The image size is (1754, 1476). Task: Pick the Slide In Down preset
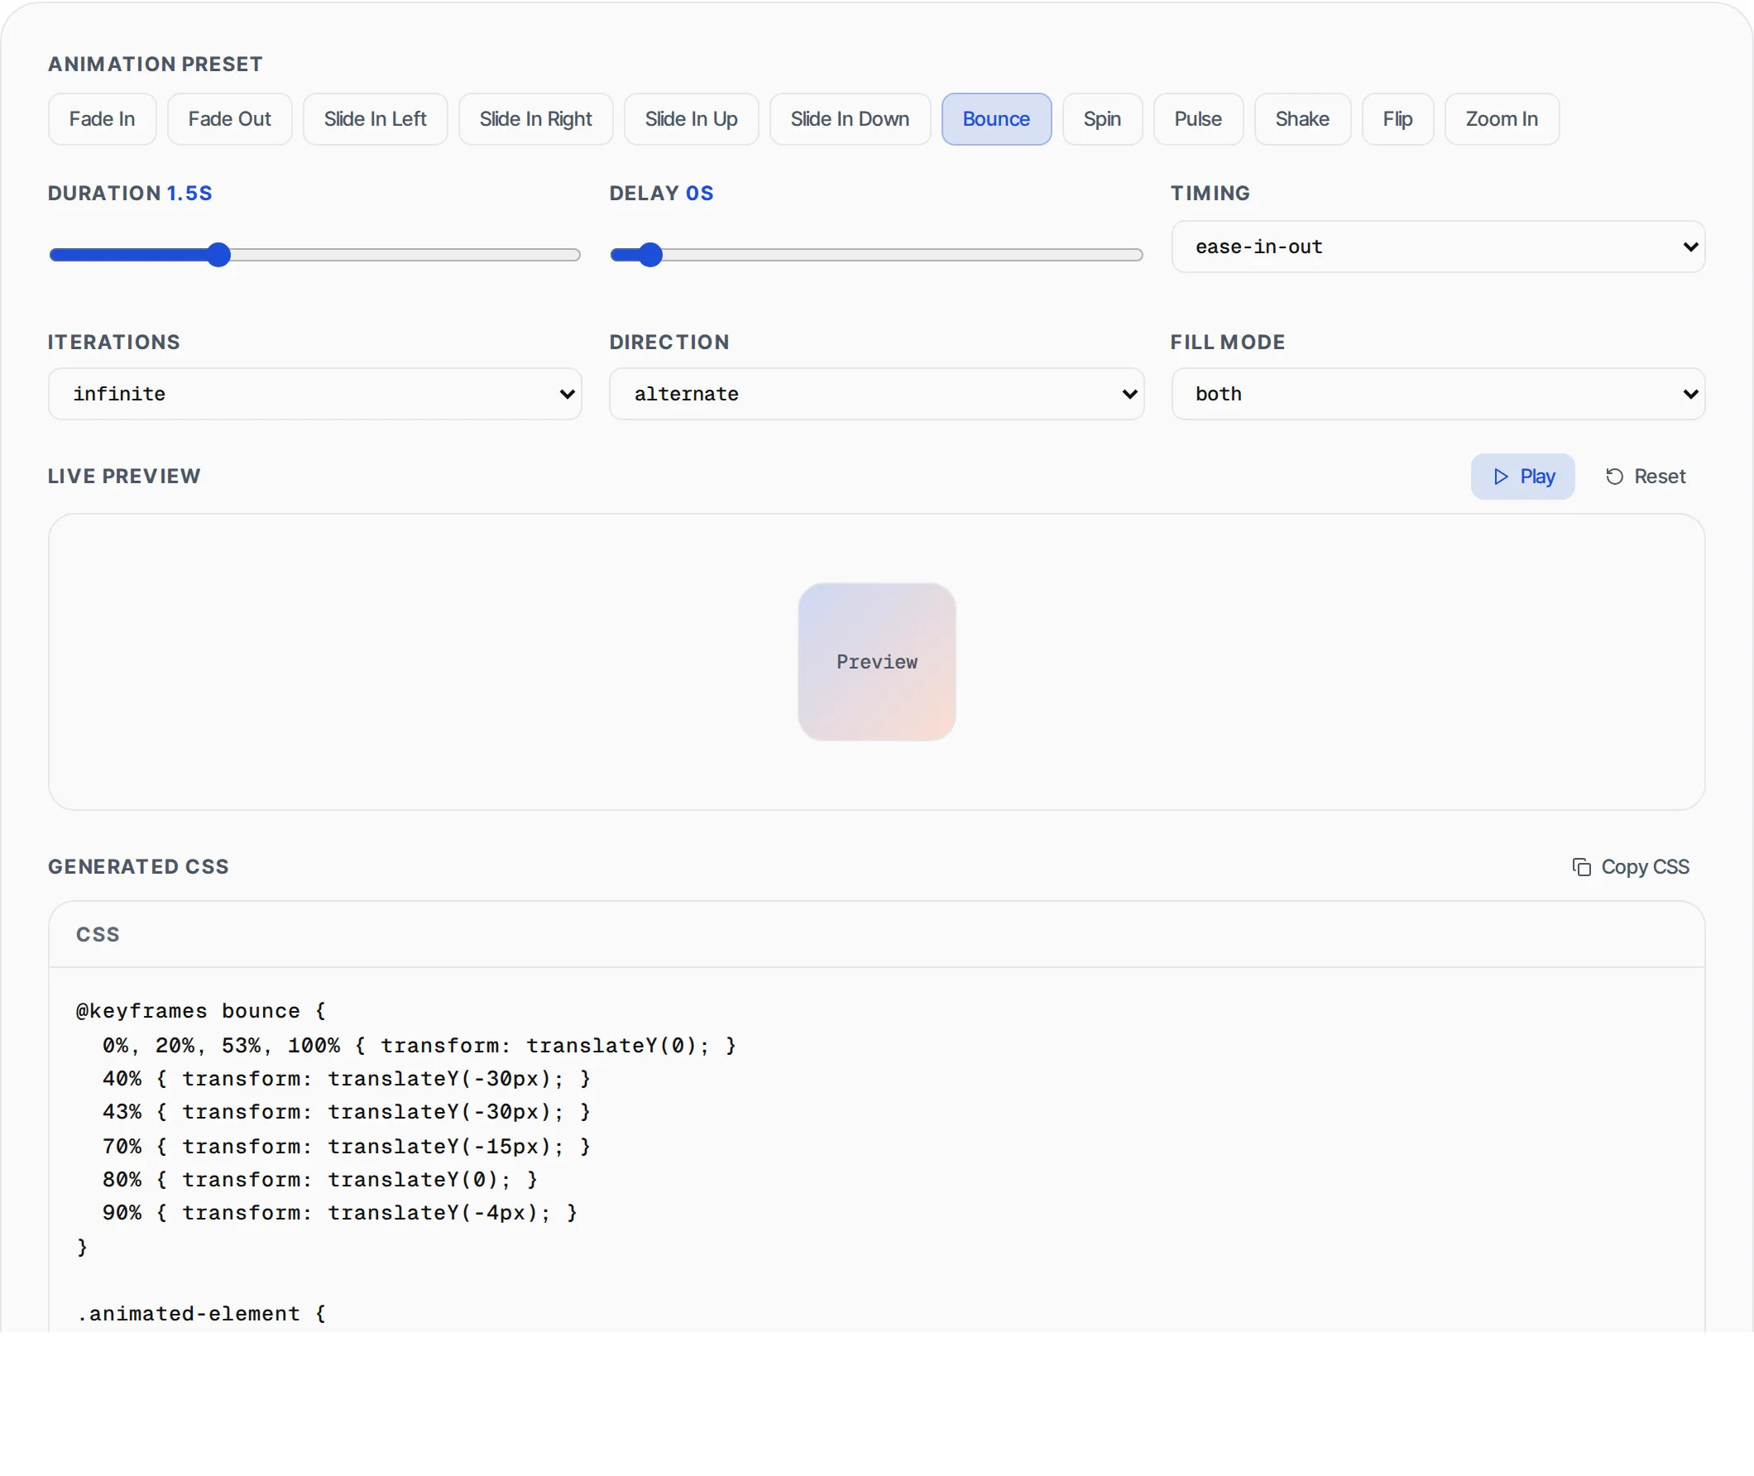850,119
